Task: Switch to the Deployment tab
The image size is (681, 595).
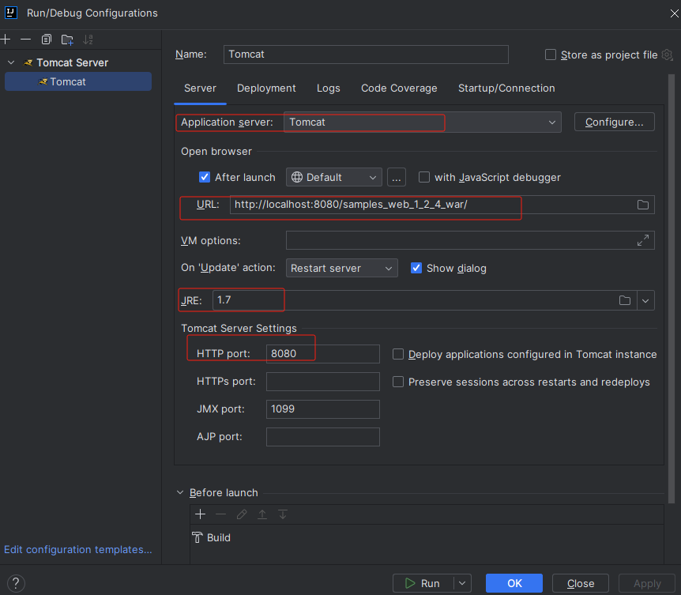Action: 266,88
